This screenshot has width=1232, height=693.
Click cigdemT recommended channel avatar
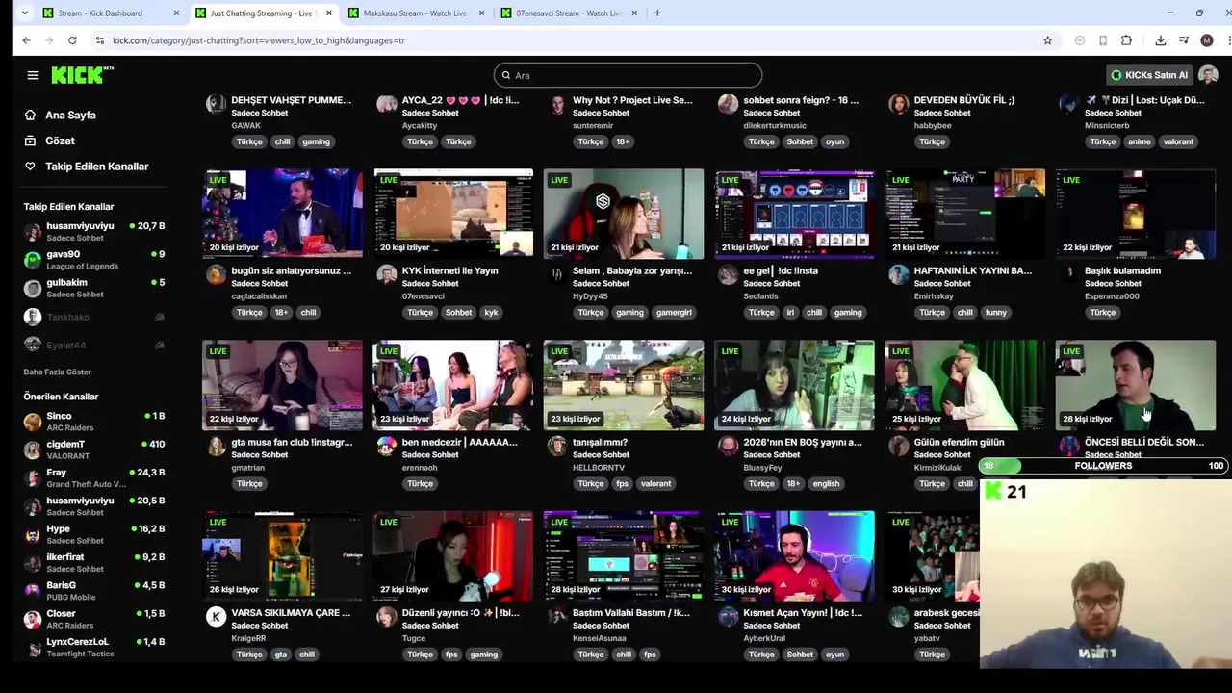pyautogui.click(x=33, y=449)
